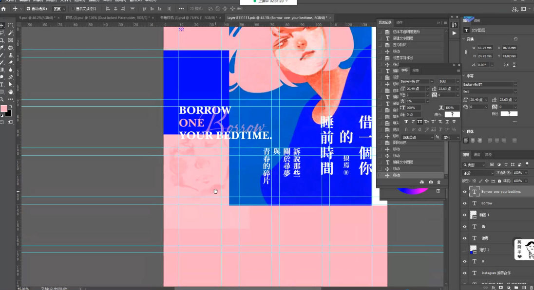The height and width of the screenshot is (290, 534).
Task: Click the delete layer trash icon
Action: [x=531, y=288]
